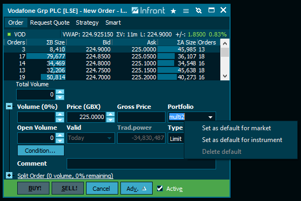Select the bid price 224.9000

point(98,49)
